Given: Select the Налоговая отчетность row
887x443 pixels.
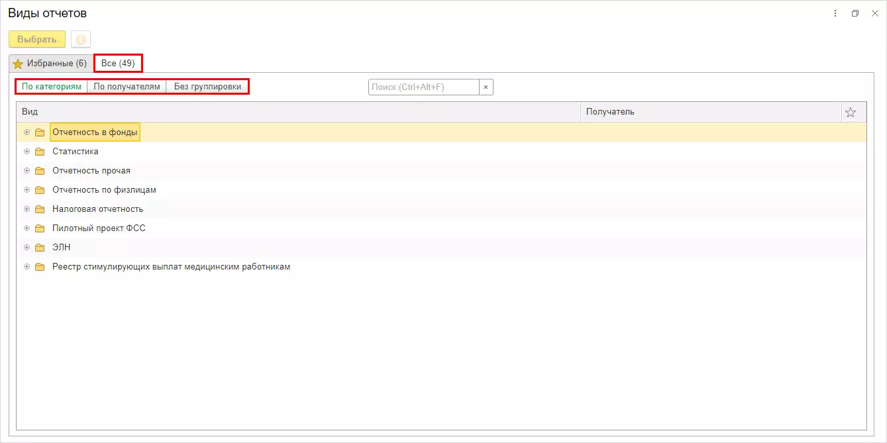Looking at the screenshot, I should point(441,209).
